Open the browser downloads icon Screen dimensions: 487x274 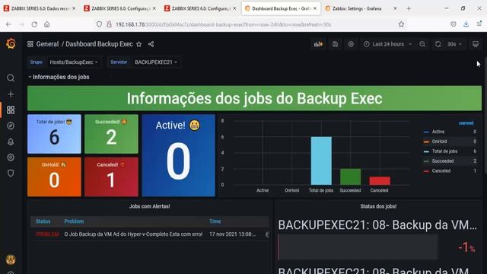[x=466, y=24]
